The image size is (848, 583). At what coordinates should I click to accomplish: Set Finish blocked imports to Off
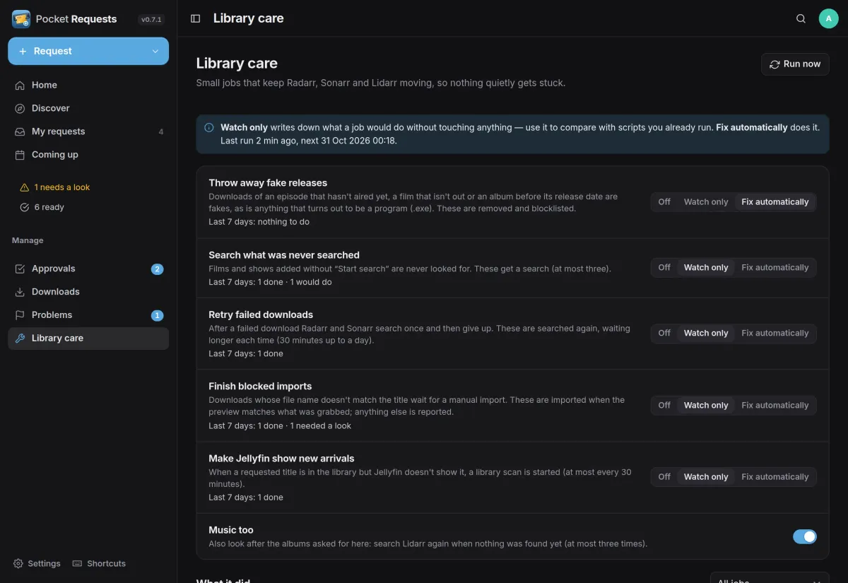pos(664,406)
